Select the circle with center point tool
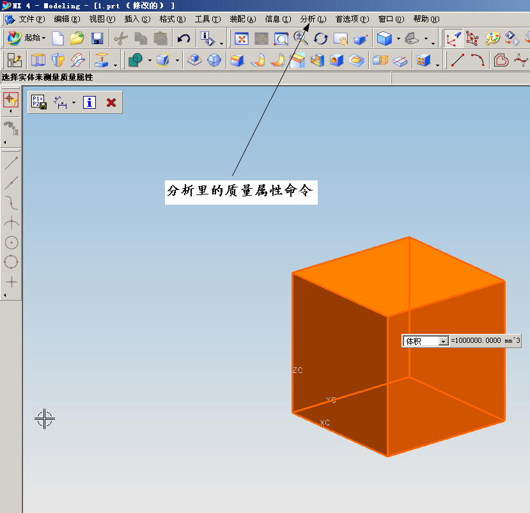Image resolution: width=530 pixels, height=513 pixels. tap(12, 242)
